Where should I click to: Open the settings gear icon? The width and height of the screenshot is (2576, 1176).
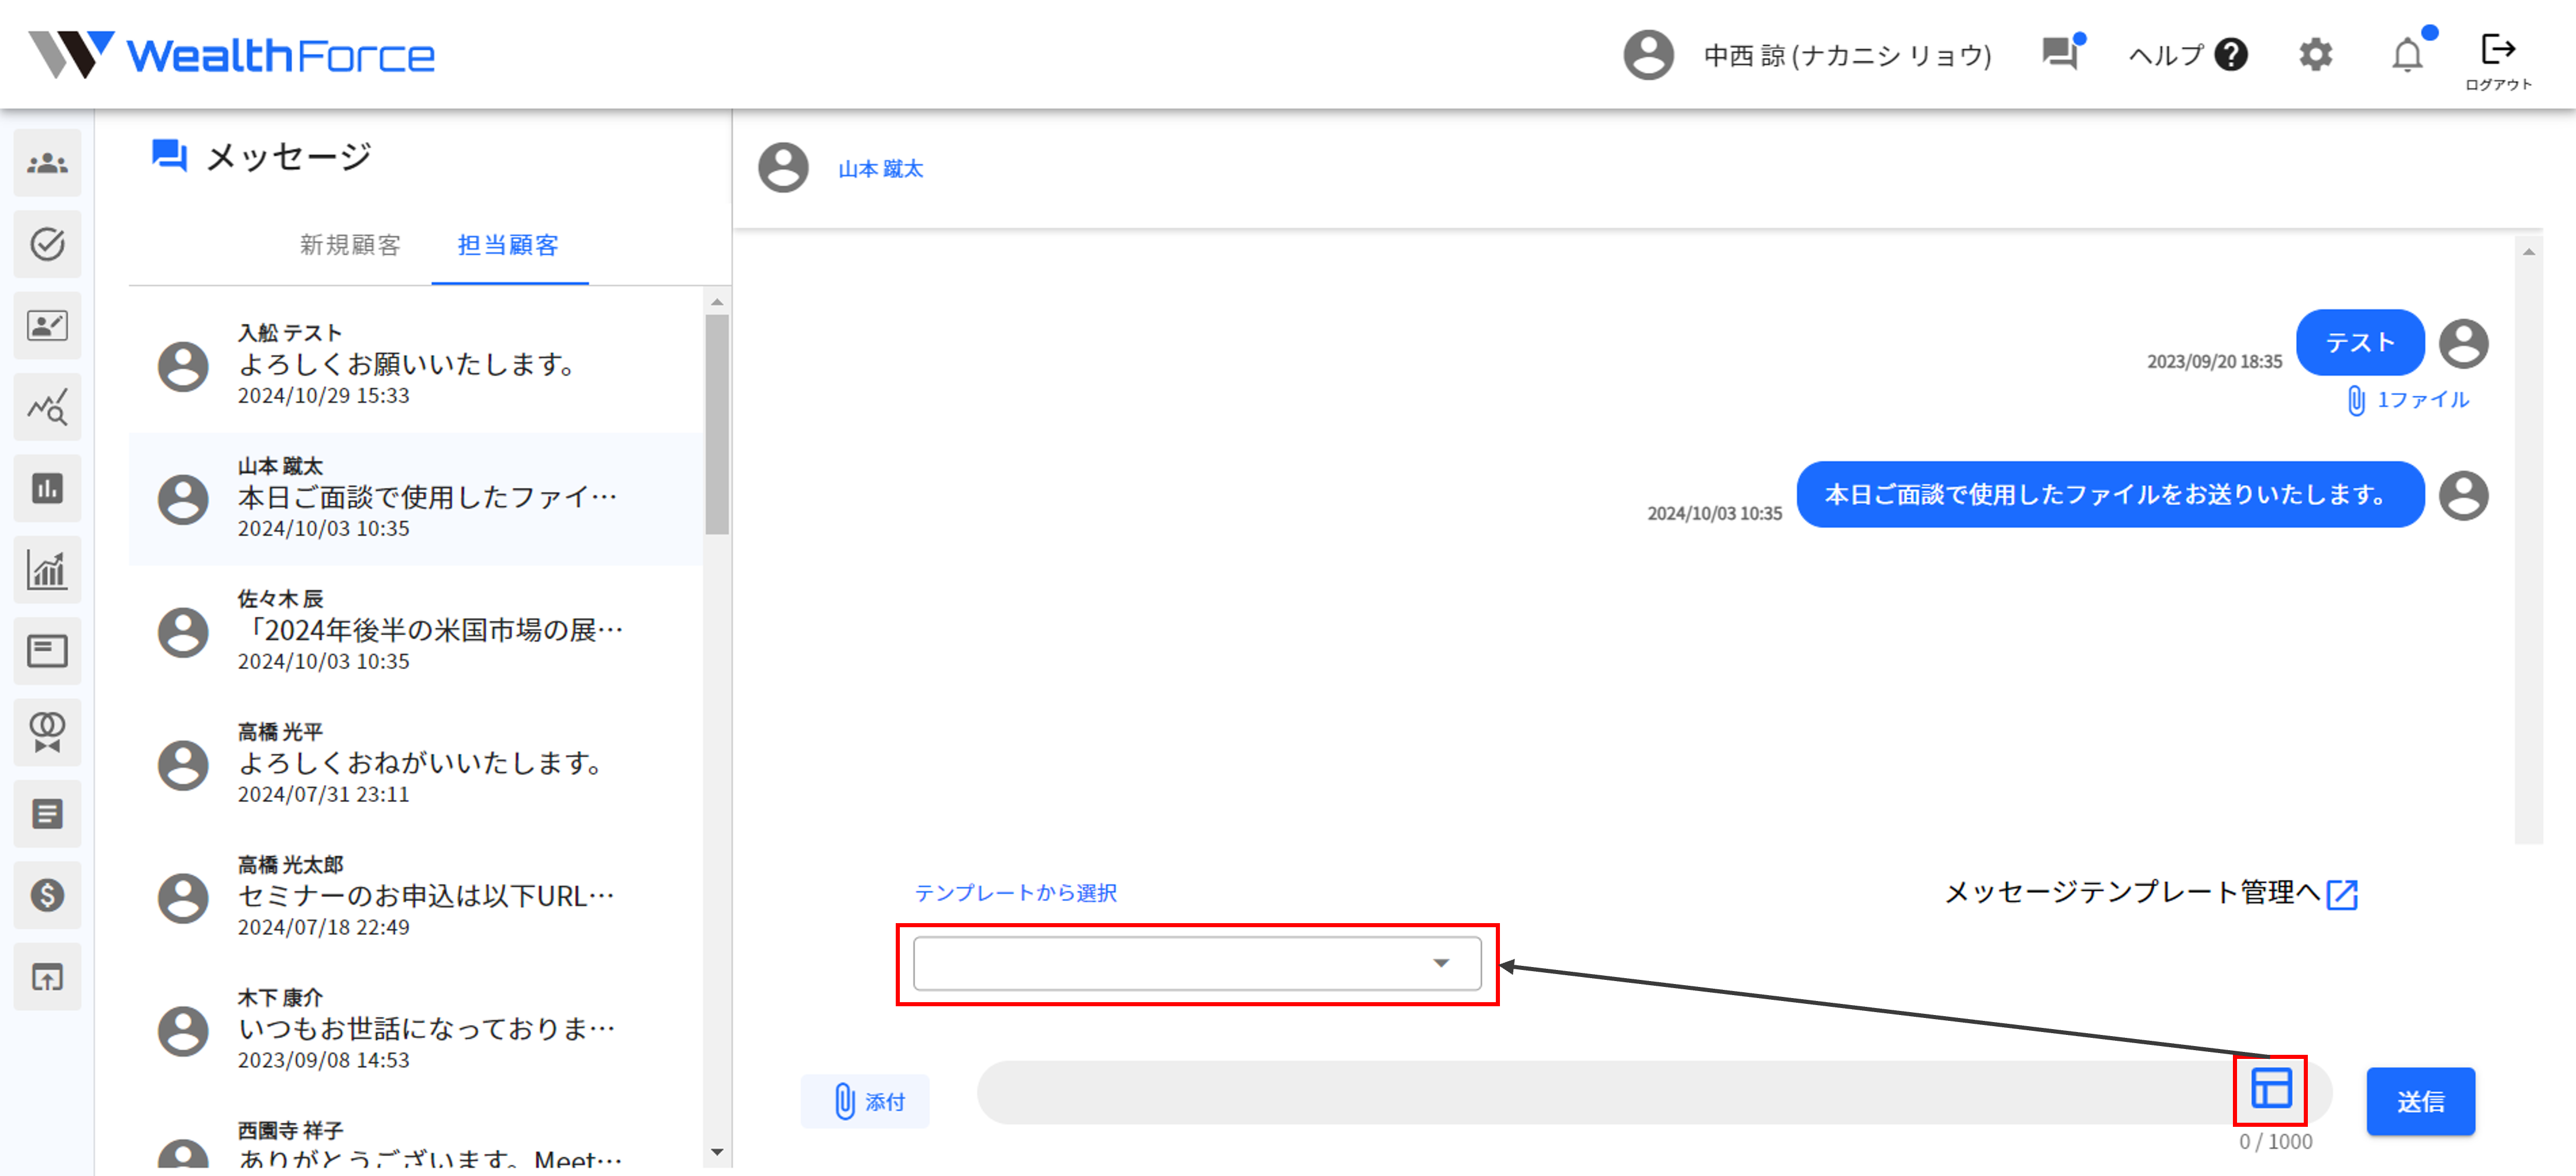(2315, 55)
